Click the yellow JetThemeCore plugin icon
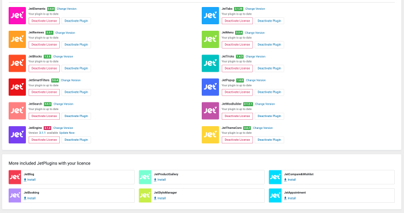 [210, 135]
